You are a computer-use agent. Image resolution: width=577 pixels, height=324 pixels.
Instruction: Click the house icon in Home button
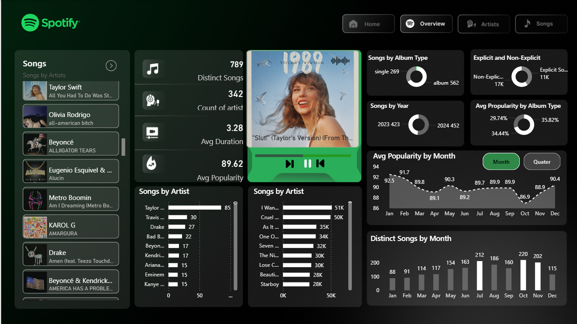click(354, 24)
